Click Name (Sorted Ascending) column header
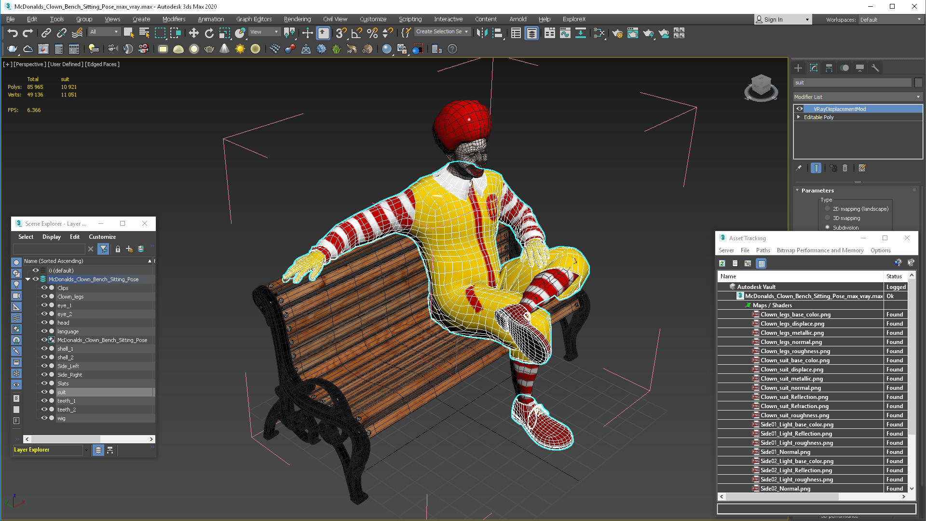926x521 pixels. pos(87,261)
